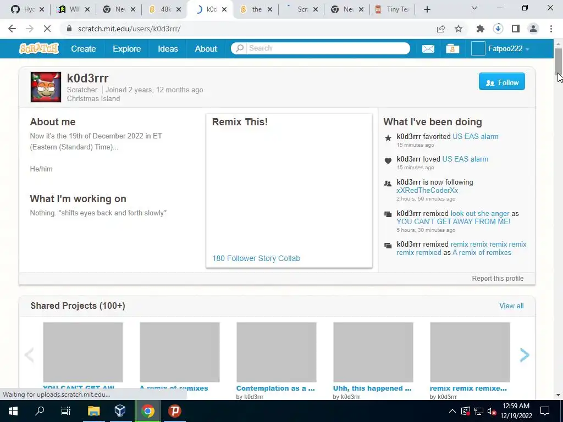The height and width of the screenshot is (422, 563).
Task: Open a new browser tab with plus
Action: pyautogui.click(x=427, y=10)
